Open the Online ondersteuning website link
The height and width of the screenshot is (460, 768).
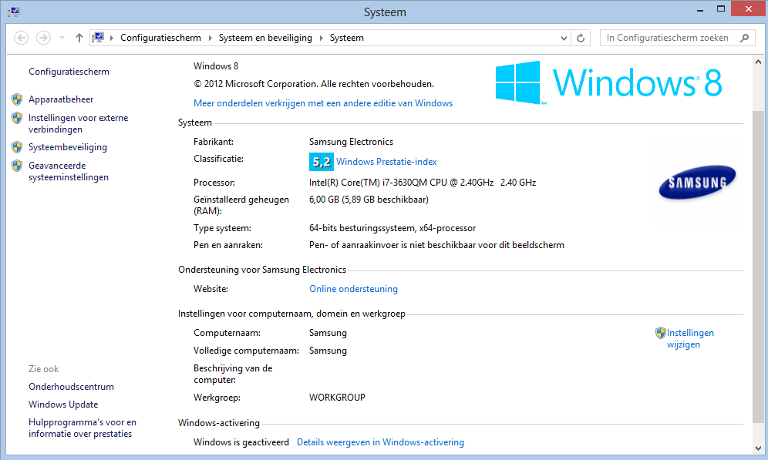[x=354, y=289]
